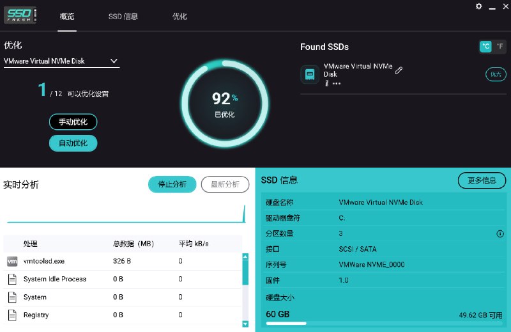Click the file icon in the System row

[12, 297]
